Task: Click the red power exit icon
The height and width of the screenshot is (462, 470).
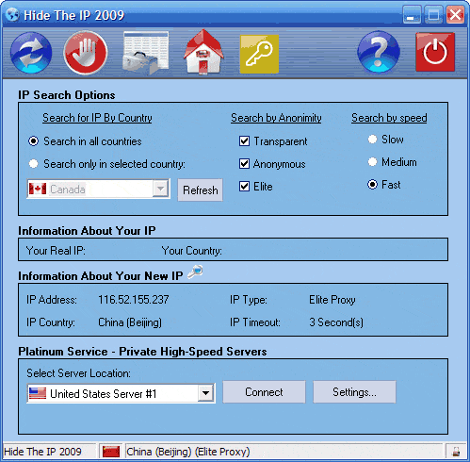Action: (x=435, y=52)
